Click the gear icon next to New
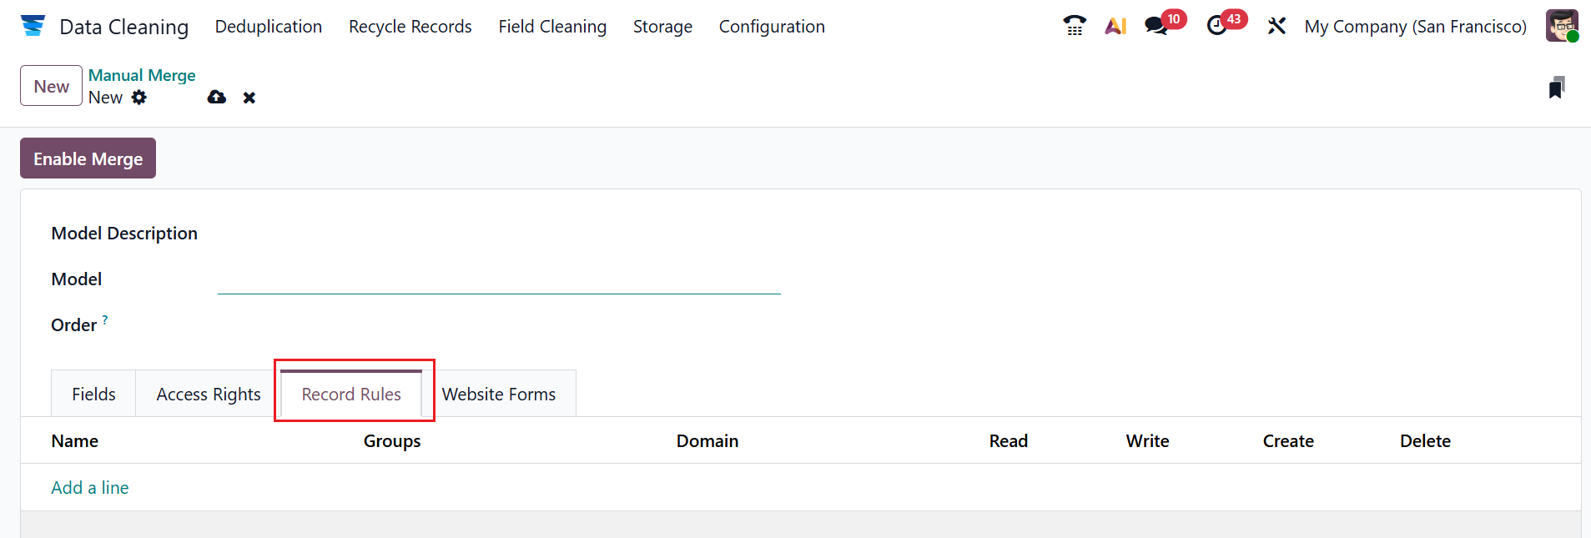1591x538 pixels. click(x=139, y=98)
